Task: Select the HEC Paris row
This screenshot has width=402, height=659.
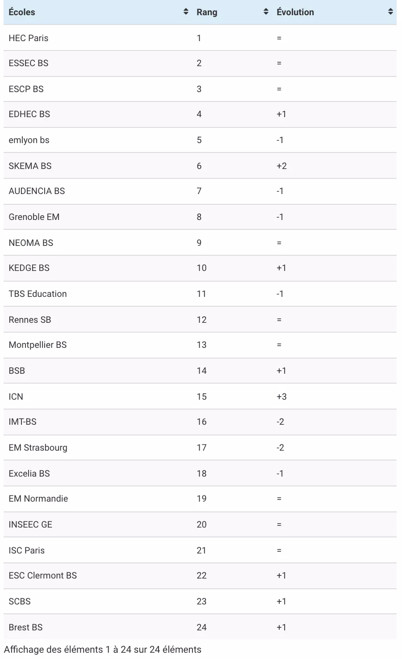Action: pyautogui.click(x=200, y=38)
